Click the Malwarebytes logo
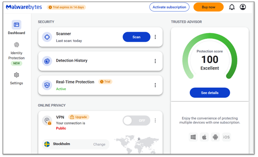258x157 pixels. pos(24,7)
